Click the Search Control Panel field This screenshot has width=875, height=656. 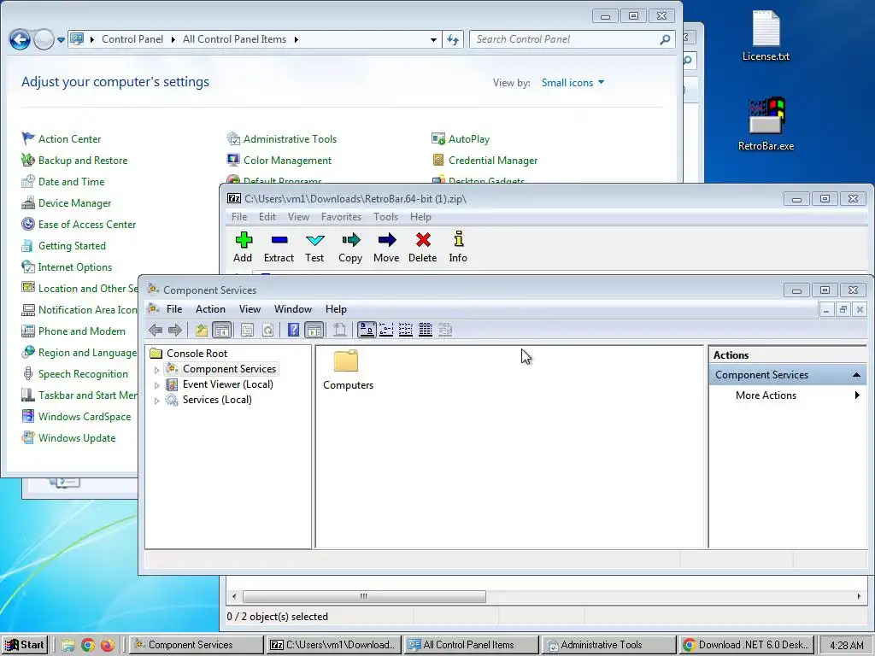[x=572, y=39]
